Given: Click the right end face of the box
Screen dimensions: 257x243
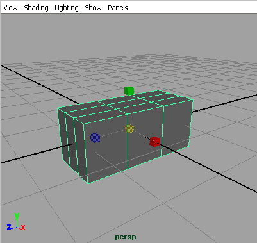Looking at the screenshot, I should point(176,126).
